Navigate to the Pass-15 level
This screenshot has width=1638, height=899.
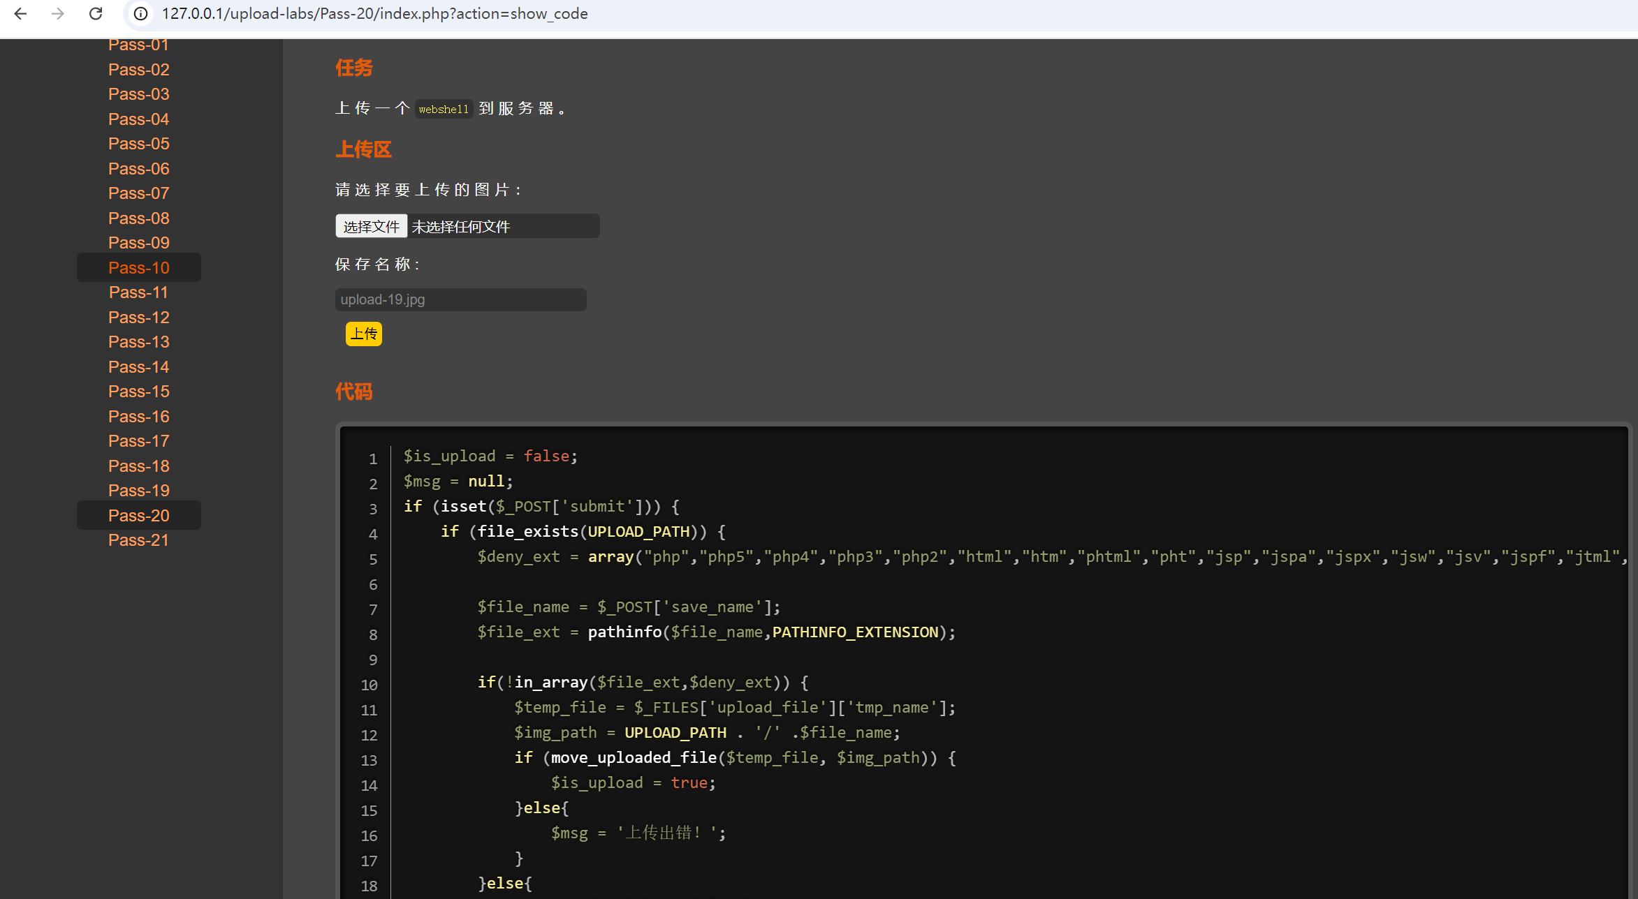pyautogui.click(x=138, y=392)
